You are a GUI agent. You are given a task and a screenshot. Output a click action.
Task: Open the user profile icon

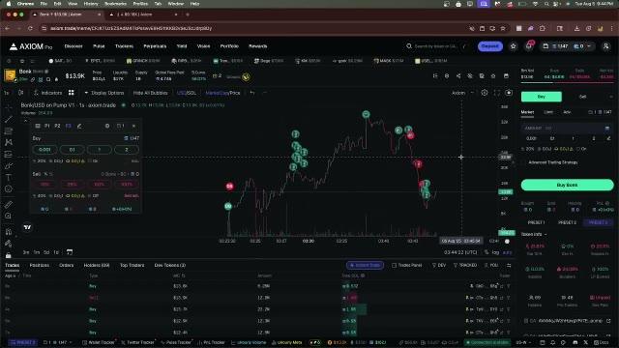coord(606,46)
